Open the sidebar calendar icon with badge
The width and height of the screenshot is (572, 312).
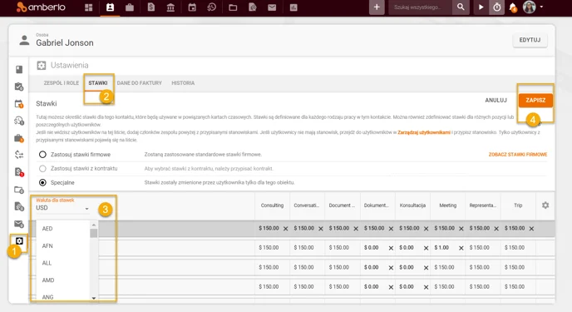(19, 104)
